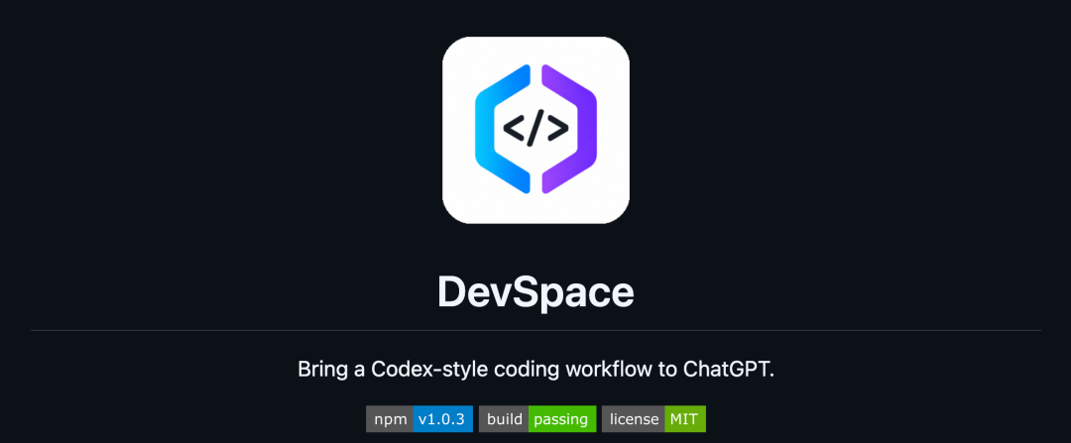Click the Codex-style coding workflow tagline

(x=535, y=370)
